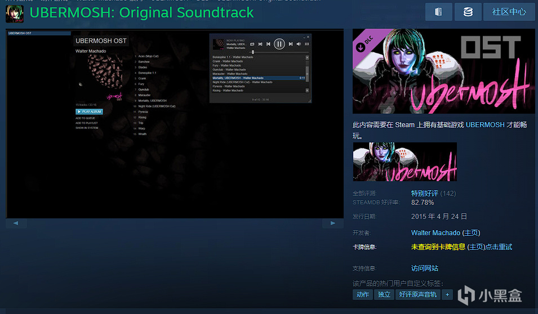
Task: Select track 8 'Marauder' in album list
Action: (x=144, y=95)
